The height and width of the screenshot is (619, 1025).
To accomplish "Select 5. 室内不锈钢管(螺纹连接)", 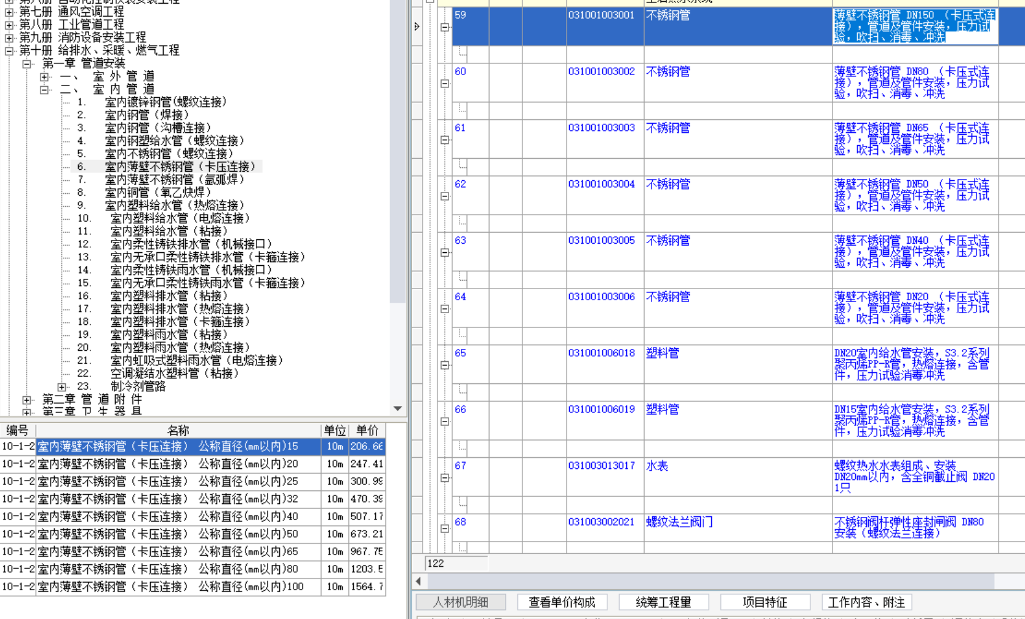I will [x=156, y=154].
